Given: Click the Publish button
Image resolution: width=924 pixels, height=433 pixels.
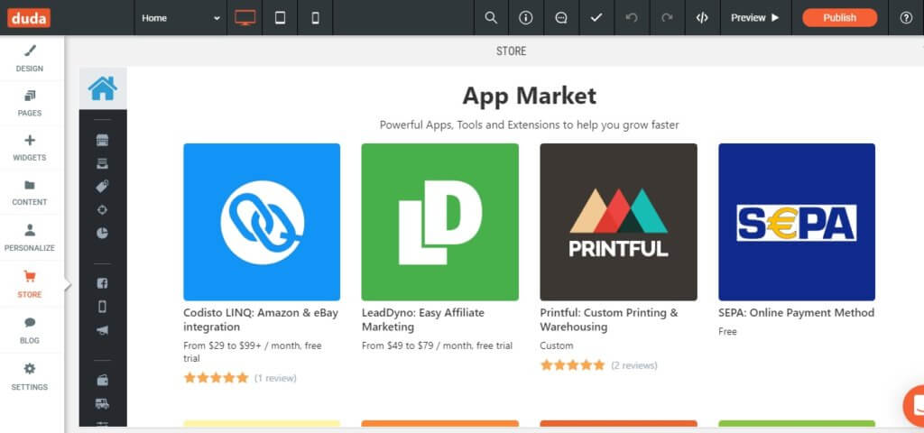Looking at the screenshot, I should 839,17.
